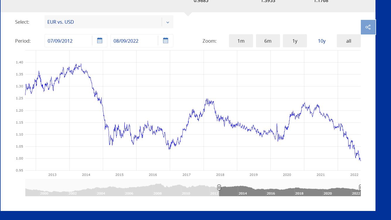Open the share icon button
The image size is (391, 220).
pos(368,27)
